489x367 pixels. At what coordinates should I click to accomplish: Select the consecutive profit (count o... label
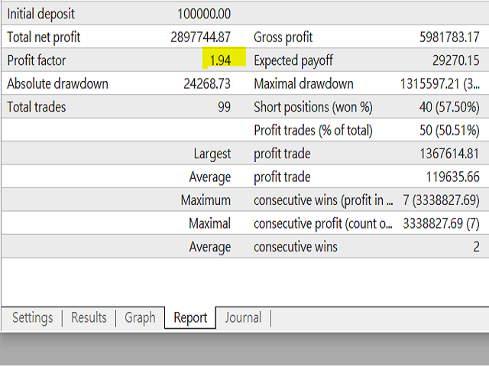click(323, 223)
